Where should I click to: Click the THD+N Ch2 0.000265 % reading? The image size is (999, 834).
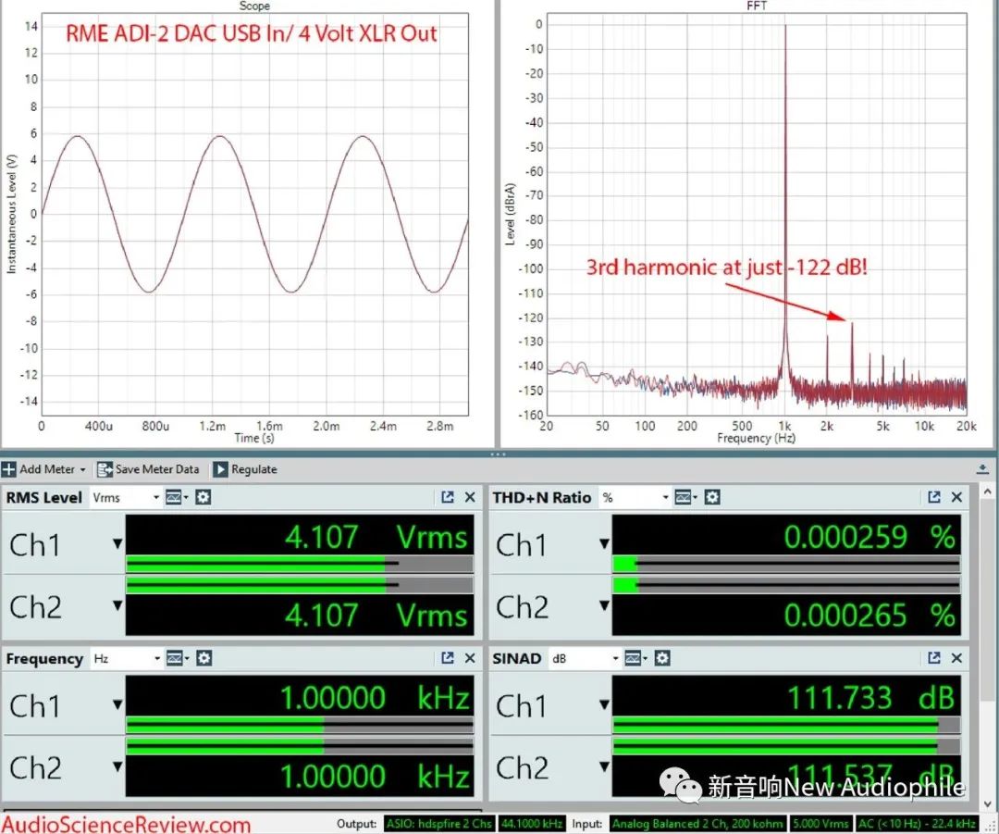coord(869,616)
